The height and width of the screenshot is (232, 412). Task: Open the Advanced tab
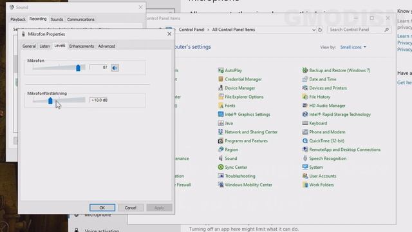[x=107, y=46]
